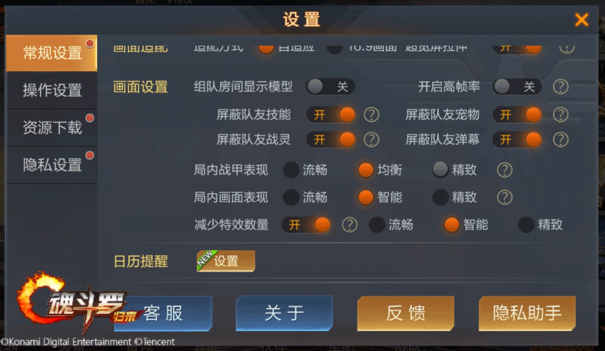The width and height of the screenshot is (605, 351).
Task: Disable 屏蔽队友技能 toggle
Action: pos(331,115)
